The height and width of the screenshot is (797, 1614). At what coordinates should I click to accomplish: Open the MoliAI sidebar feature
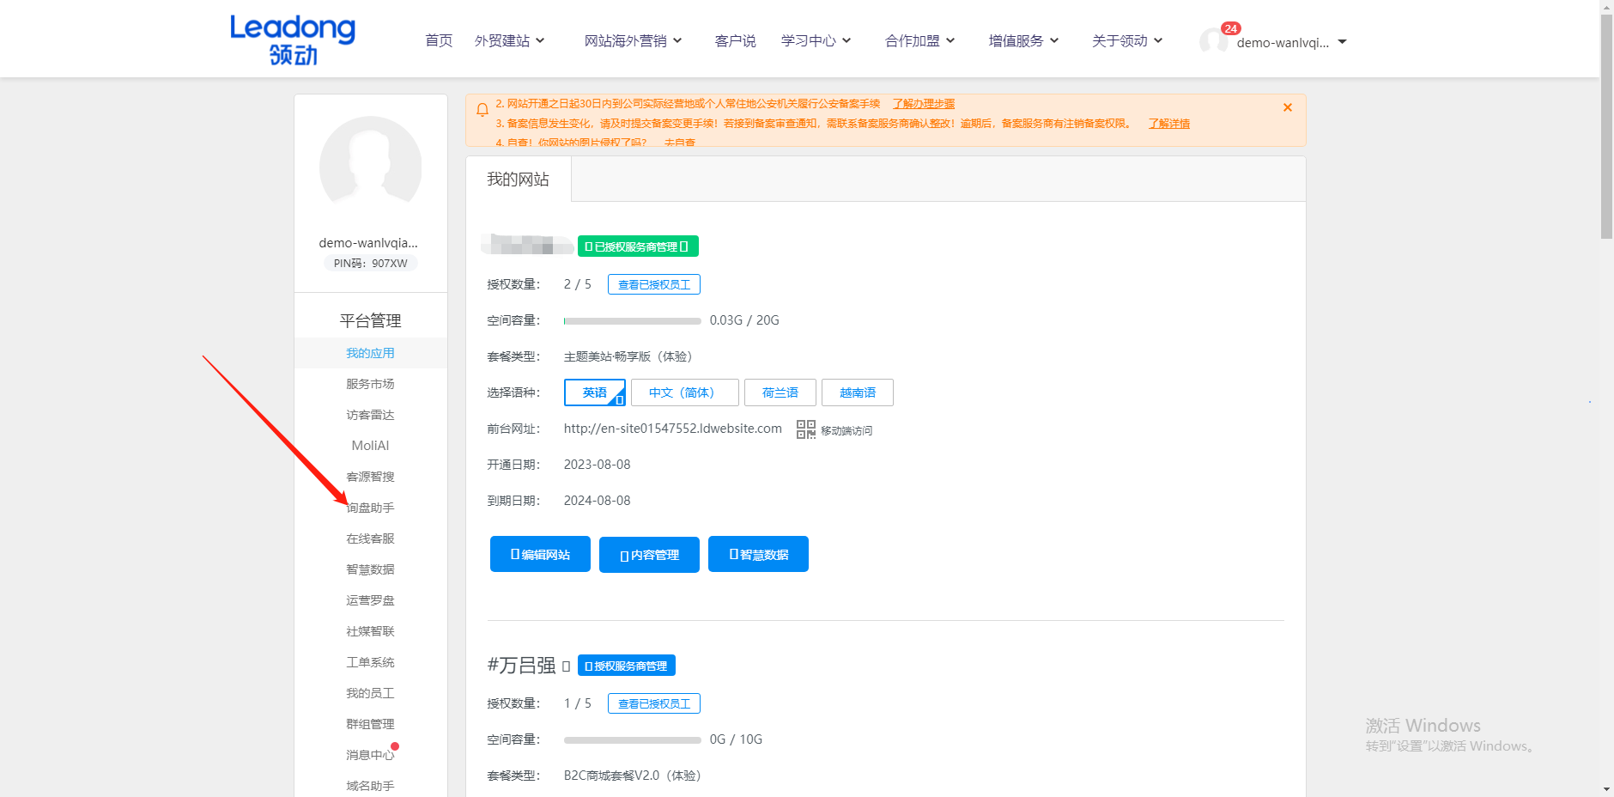(x=370, y=445)
